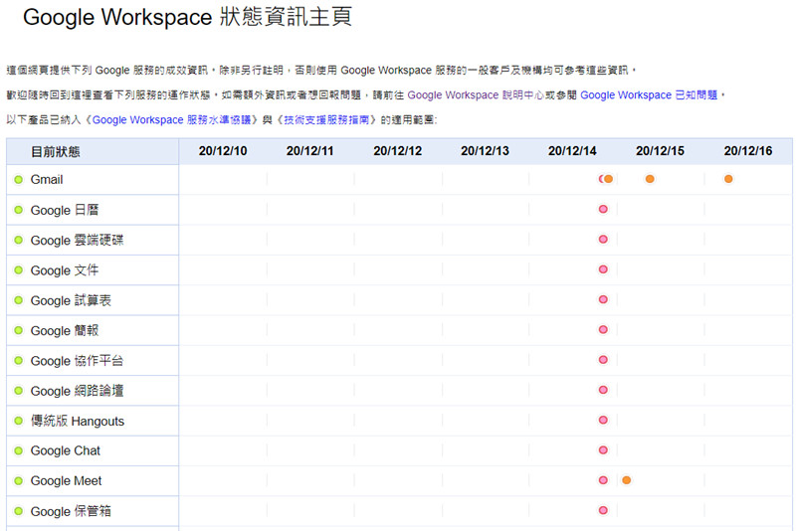Open Google Chat pink outage dot
This screenshot has width=796, height=531.
[x=603, y=450]
